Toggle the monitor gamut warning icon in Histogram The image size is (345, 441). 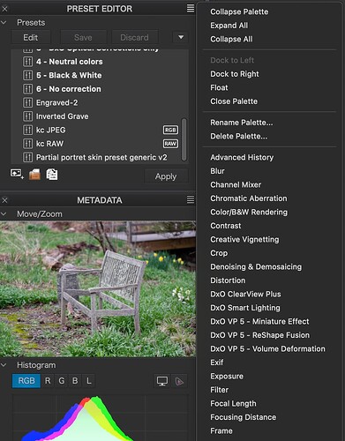[162, 381]
